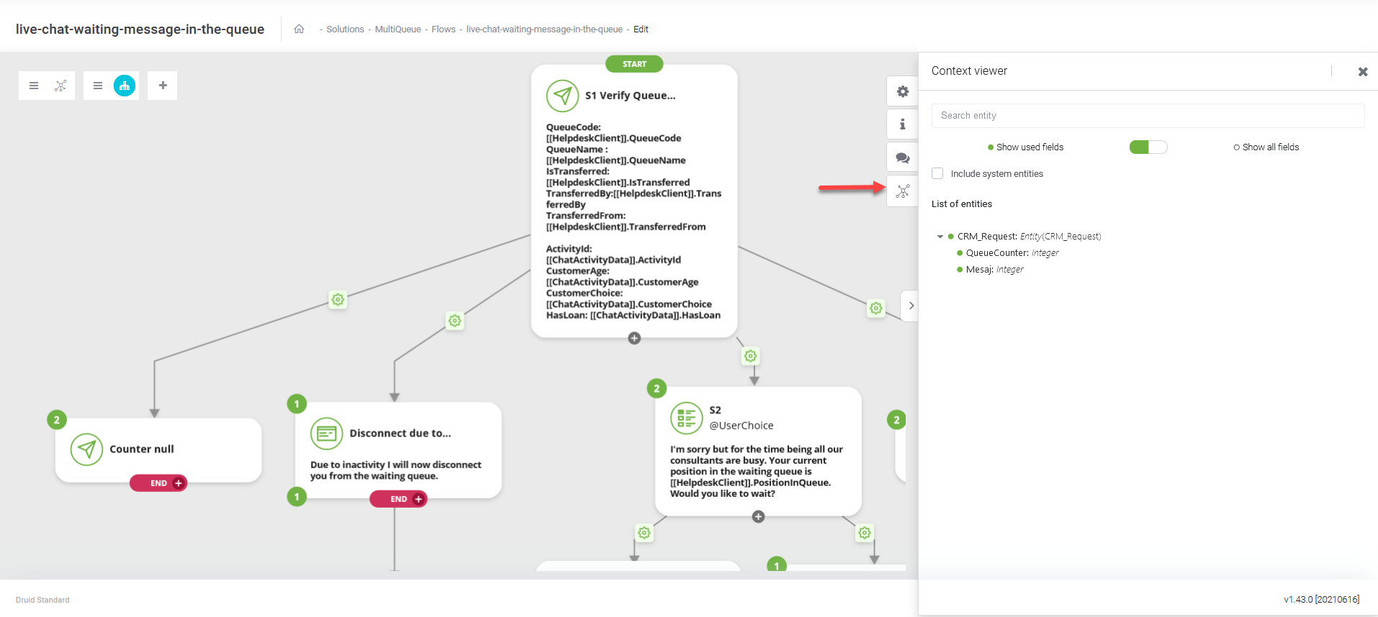Screen dimensions: 1378x617
Task: Expand the collapsed panel chevron arrow
Action: pyautogui.click(x=911, y=306)
